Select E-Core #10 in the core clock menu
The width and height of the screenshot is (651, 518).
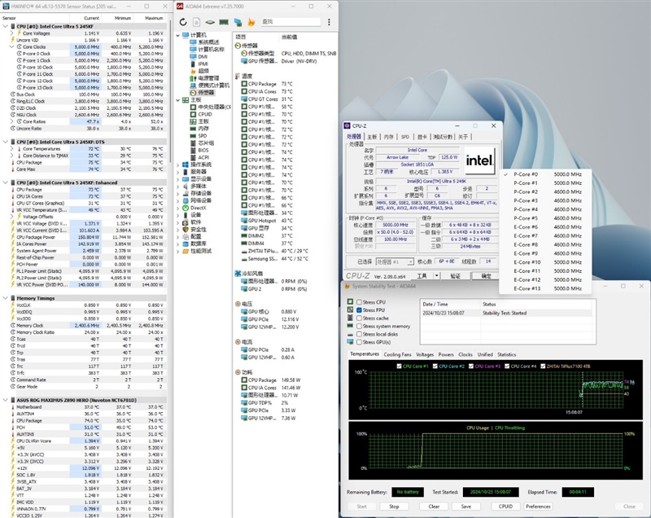(x=547, y=262)
